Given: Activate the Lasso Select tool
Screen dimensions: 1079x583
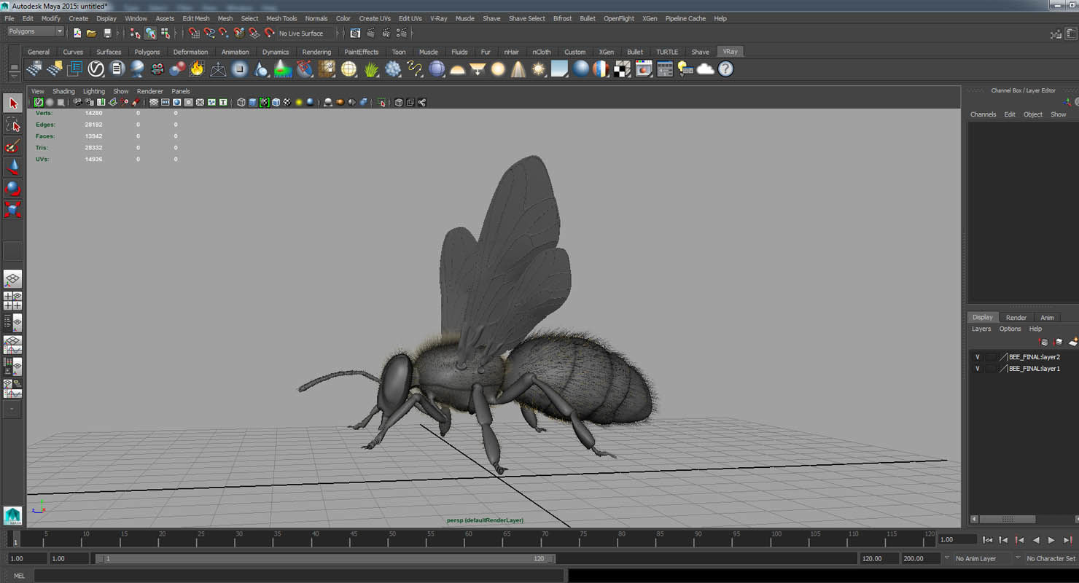Looking at the screenshot, I should [12, 125].
